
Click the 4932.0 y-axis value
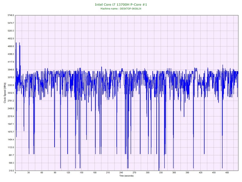pos(11,38)
